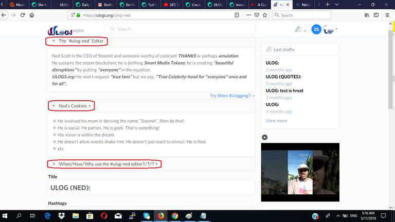Open Opera browser from taskbar
Image resolution: width=395 pixels, height=222 pixels.
pos(104,216)
